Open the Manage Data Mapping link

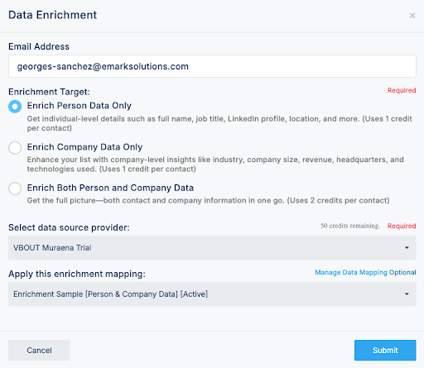351,272
